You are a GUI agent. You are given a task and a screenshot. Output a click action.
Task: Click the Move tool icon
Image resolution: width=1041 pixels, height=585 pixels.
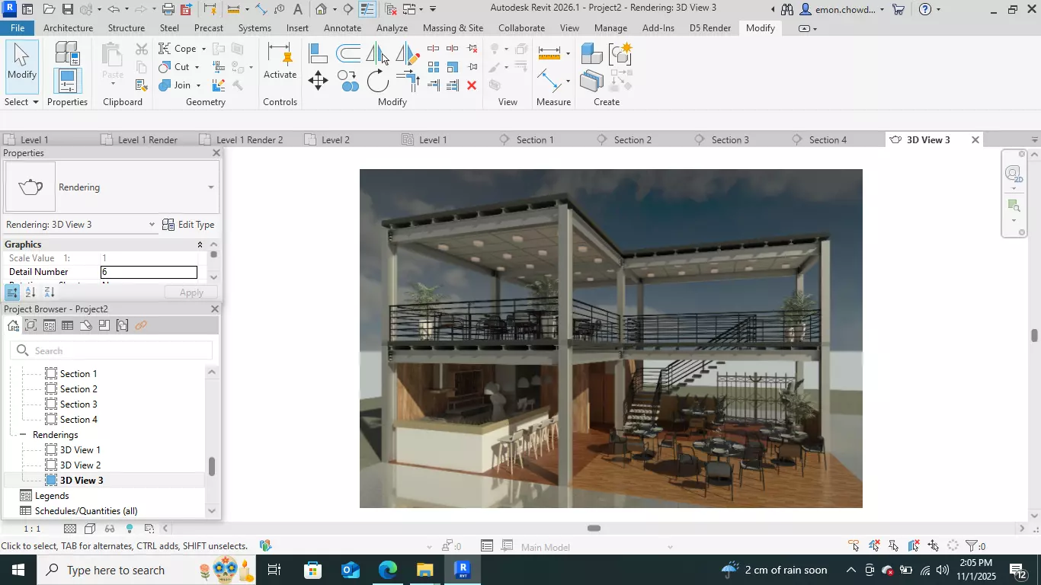point(318,81)
